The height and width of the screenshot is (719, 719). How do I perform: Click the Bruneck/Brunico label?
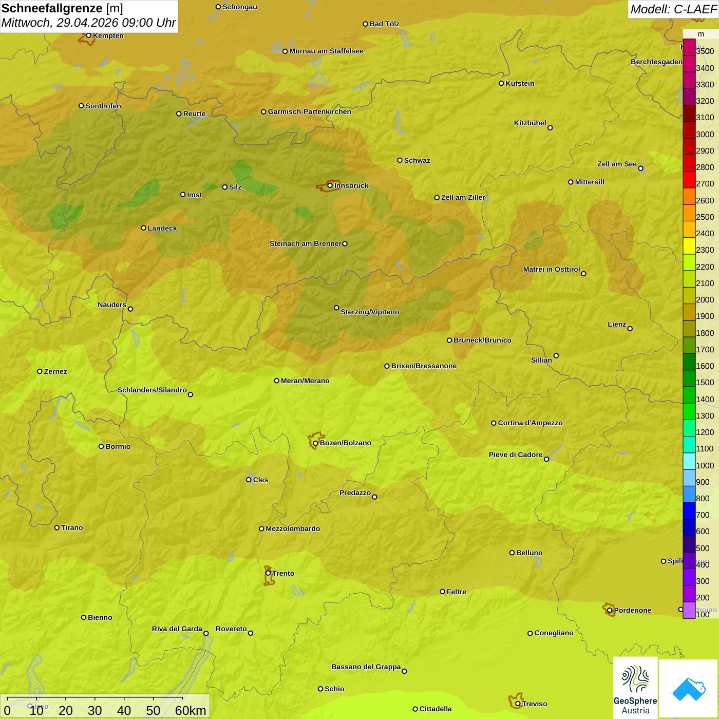(482, 340)
